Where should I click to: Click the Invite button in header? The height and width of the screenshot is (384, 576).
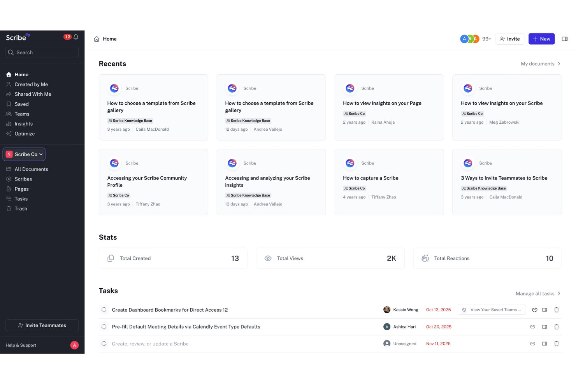pyautogui.click(x=510, y=39)
